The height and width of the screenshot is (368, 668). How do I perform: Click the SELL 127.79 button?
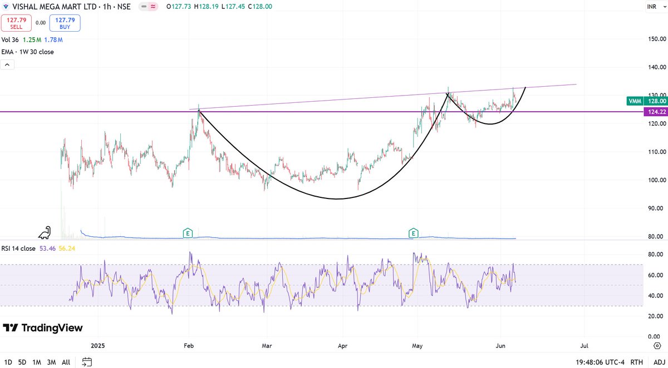[17, 23]
